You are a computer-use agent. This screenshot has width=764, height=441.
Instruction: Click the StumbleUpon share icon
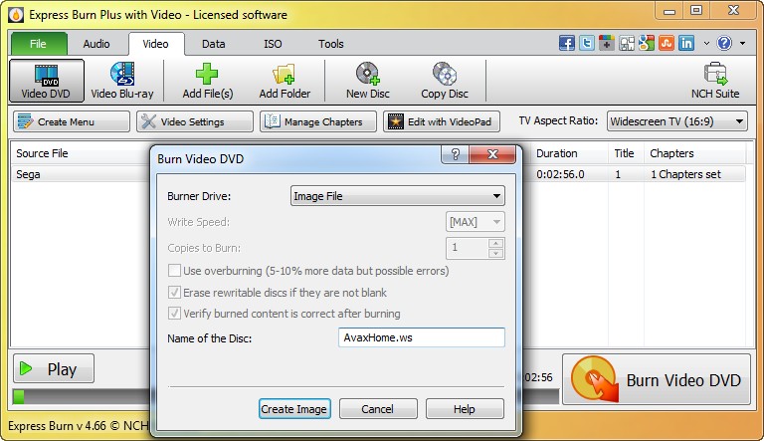click(x=667, y=44)
